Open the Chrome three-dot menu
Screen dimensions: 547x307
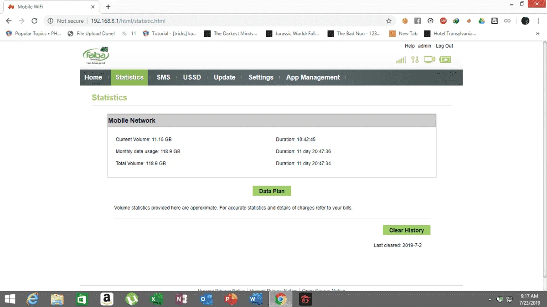click(x=538, y=21)
